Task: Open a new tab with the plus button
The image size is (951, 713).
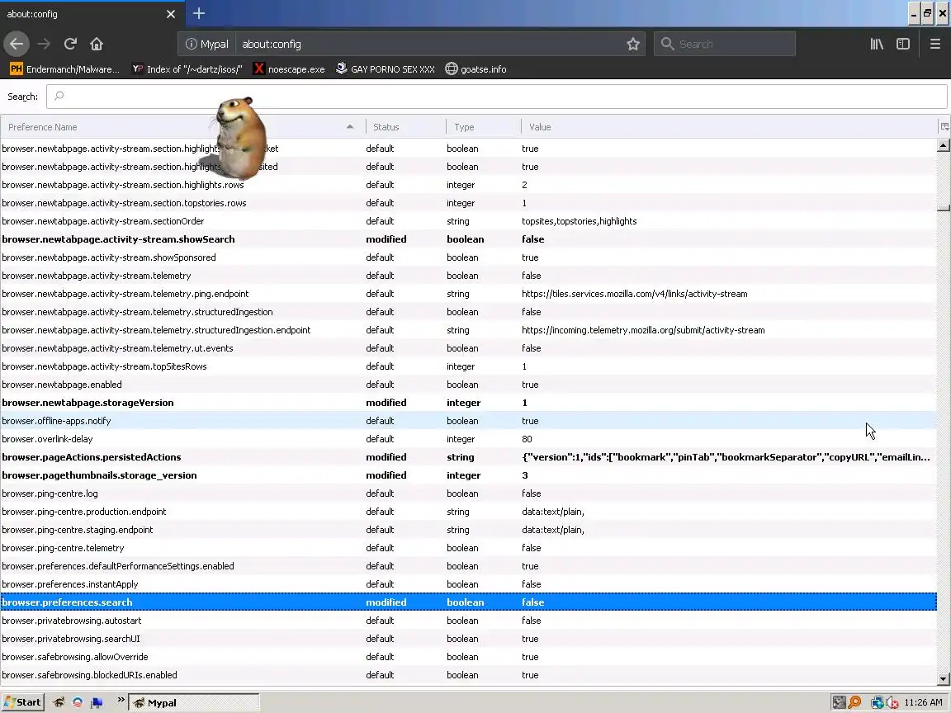Action: point(199,13)
